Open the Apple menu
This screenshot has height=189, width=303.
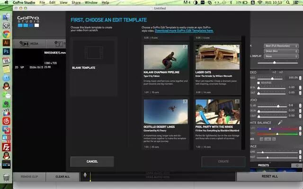click(6, 2)
